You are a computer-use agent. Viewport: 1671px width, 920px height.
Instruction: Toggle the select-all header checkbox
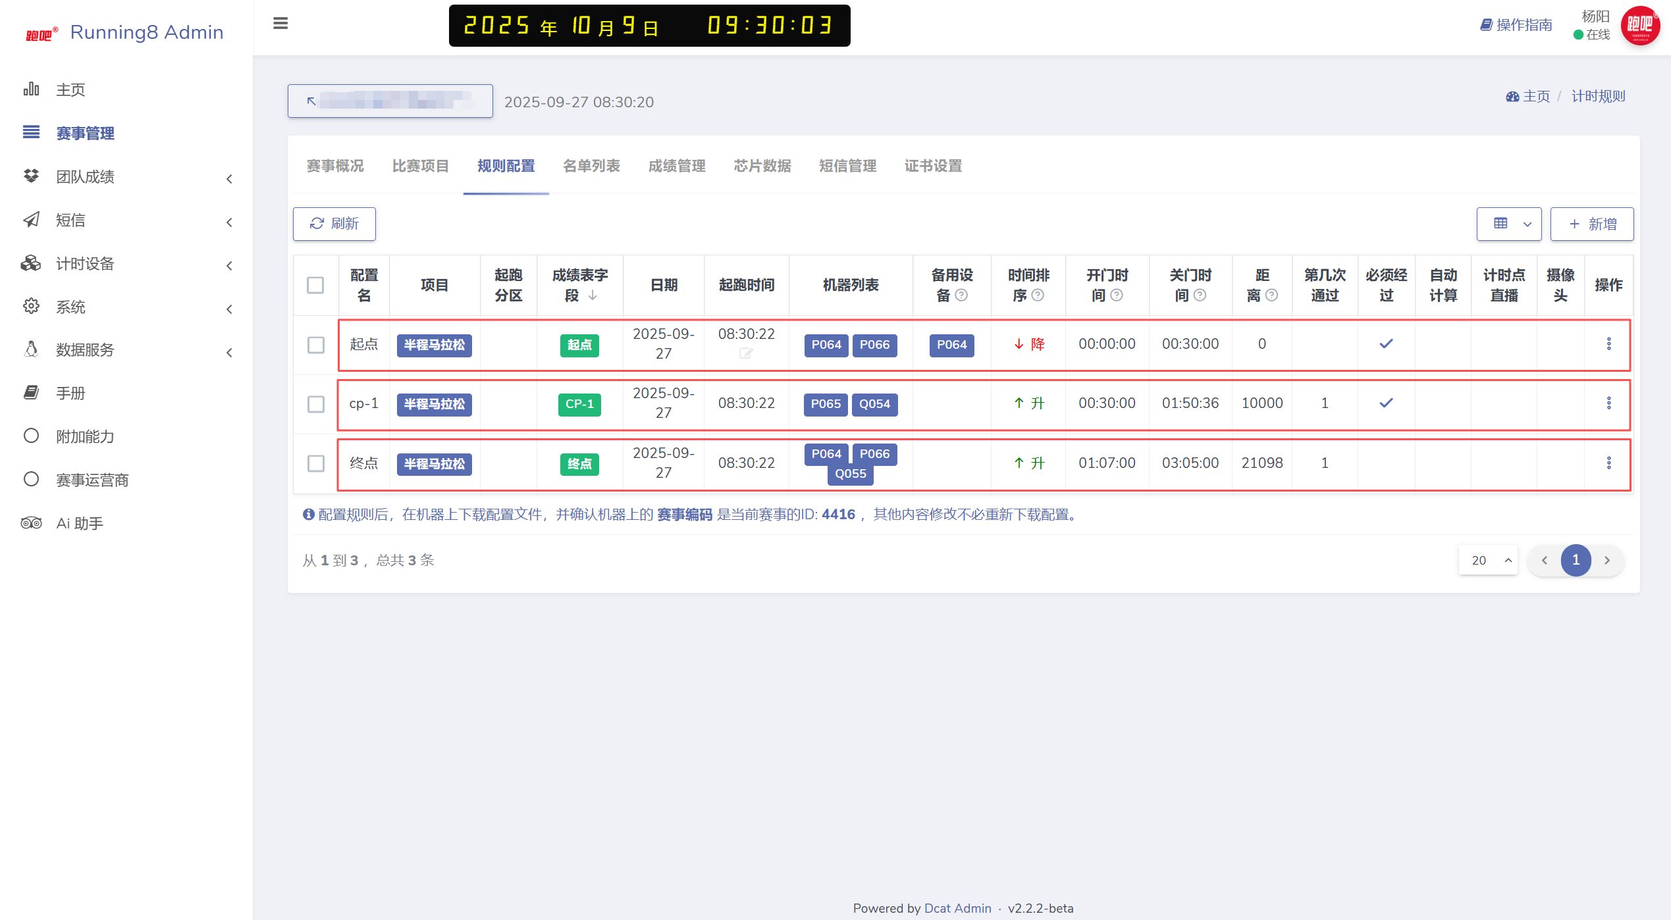(x=315, y=285)
